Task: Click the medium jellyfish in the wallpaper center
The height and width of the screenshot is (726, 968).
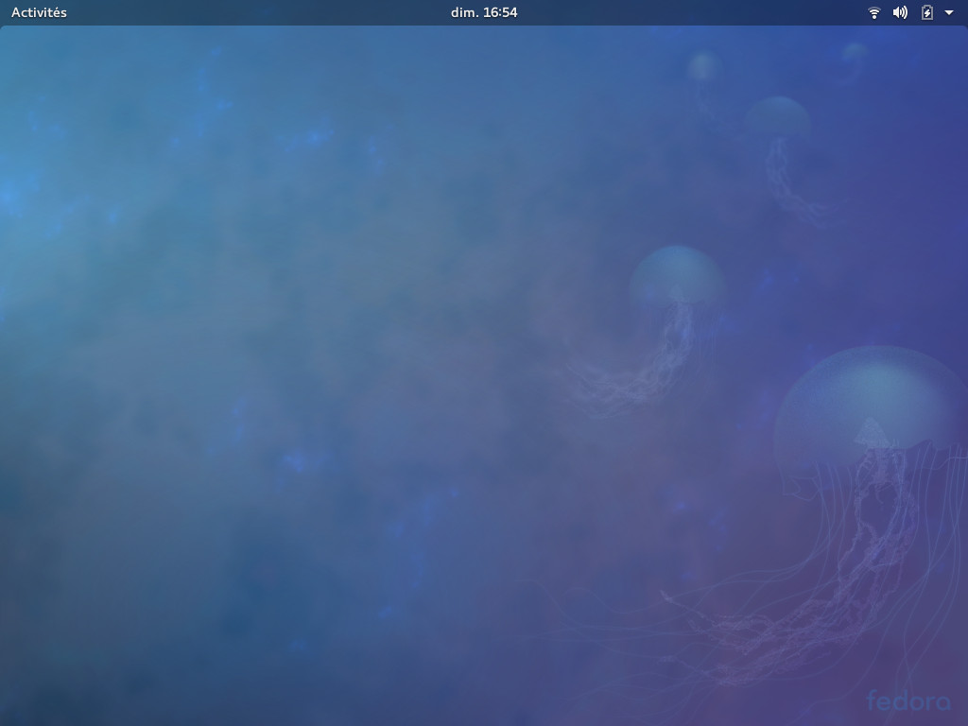Action: (x=677, y=279)
